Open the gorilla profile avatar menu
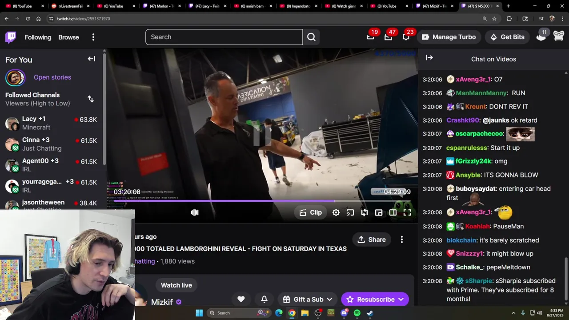The height and width of the screenshot is (320, 569). (x=559, y=37)
